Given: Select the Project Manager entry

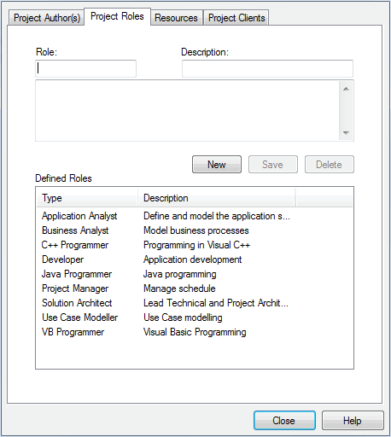Looking at the screenshot, I should (75, 288).
